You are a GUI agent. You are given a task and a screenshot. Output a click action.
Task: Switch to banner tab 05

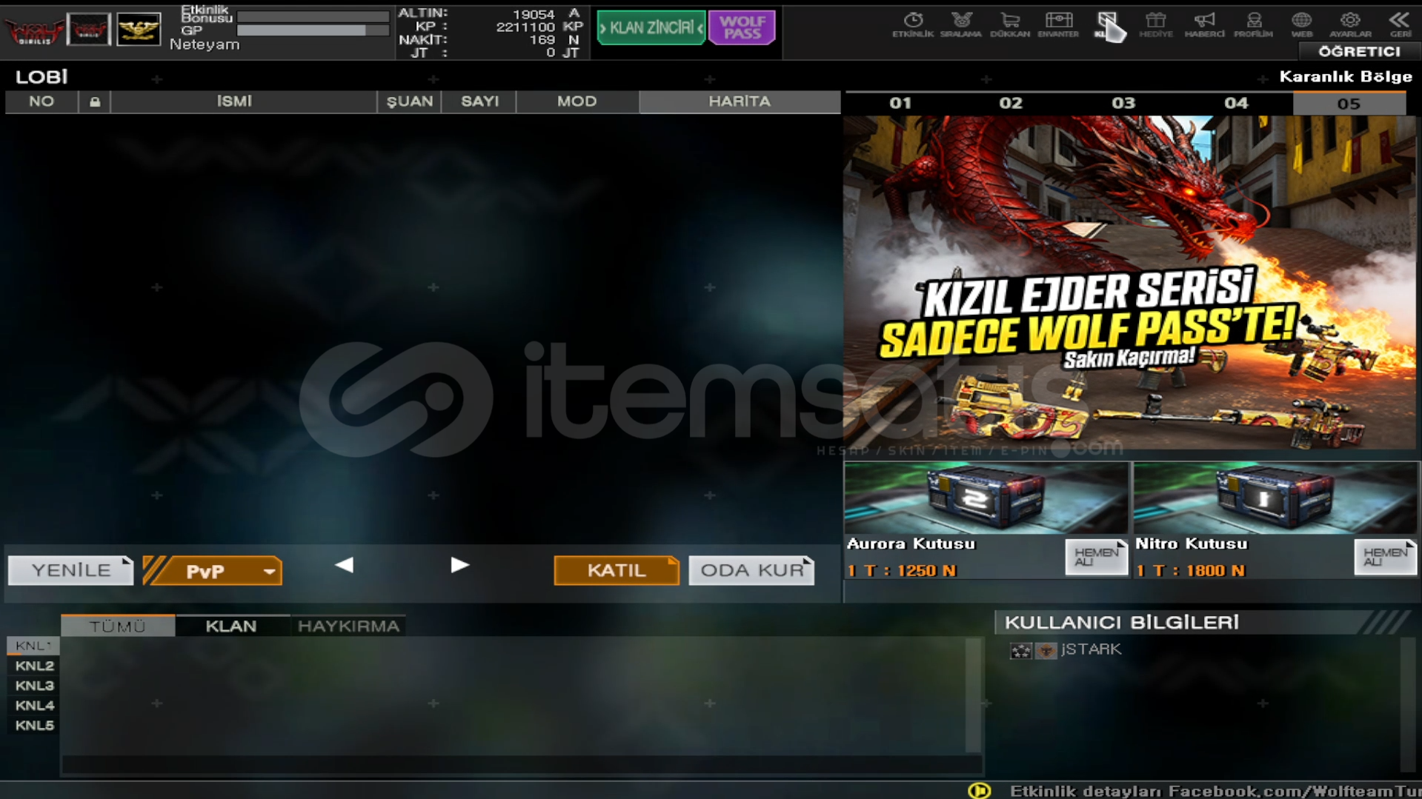coord(1349,104)
